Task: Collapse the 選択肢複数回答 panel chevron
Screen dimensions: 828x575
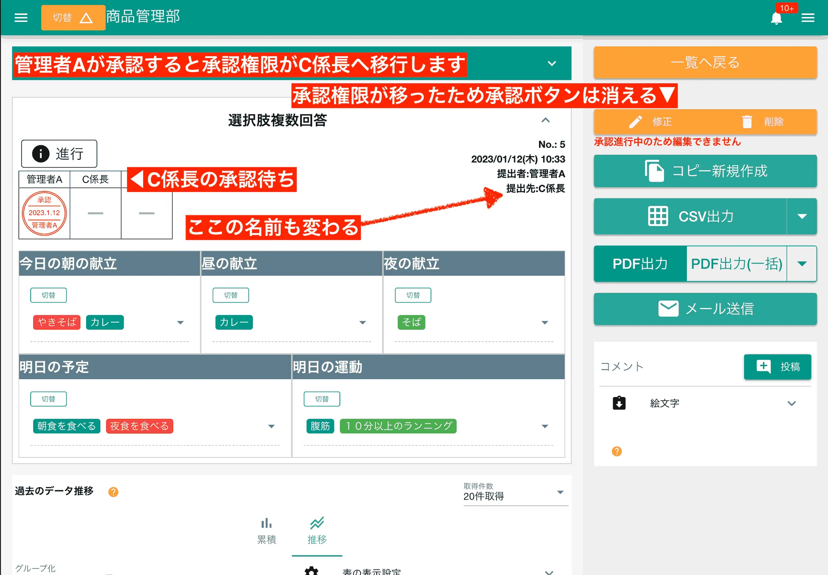Action: tap(546, 120)
